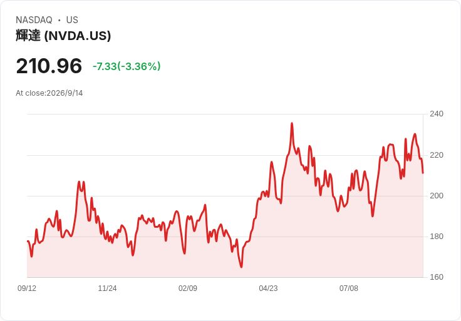Click the NVDA.US stock title
The image size is (461, 321).
pos(63,36)
